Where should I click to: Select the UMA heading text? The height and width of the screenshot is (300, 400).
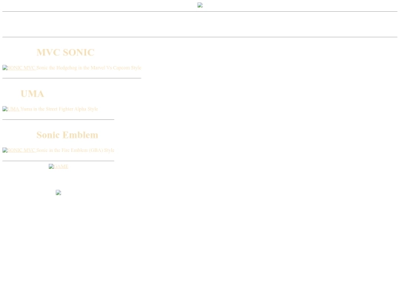(x=33, y=93)
